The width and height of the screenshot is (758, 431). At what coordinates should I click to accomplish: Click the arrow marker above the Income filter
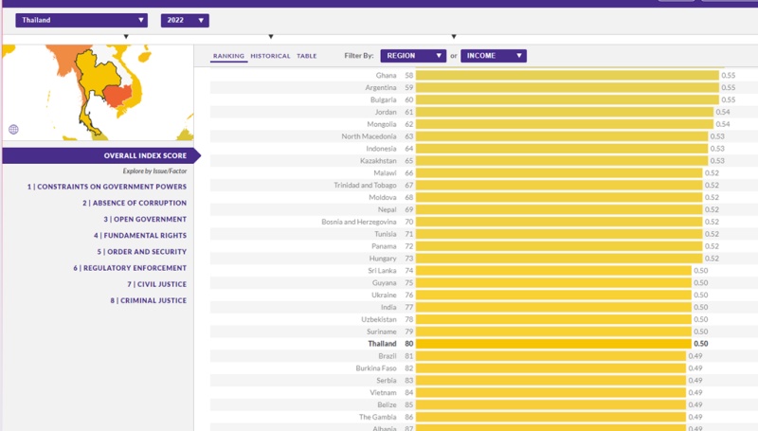(453, 37)
